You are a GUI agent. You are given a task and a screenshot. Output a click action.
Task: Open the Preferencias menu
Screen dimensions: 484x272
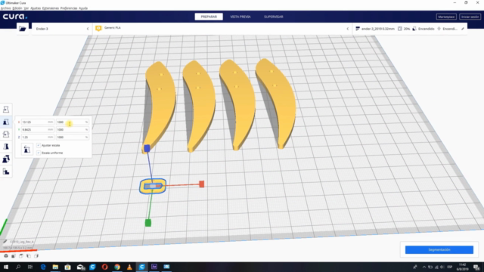click(x=69, y=8)
